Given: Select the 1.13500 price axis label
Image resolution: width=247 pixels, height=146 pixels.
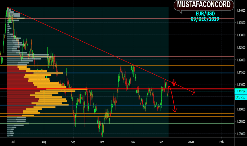Looking at the screenshot, I should click(241, 23).
